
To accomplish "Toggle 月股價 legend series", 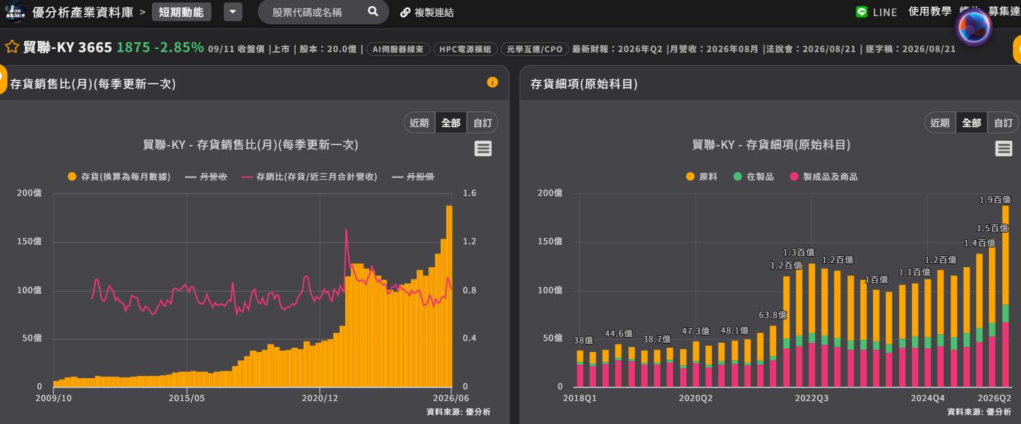I will [x=413, y=177].
